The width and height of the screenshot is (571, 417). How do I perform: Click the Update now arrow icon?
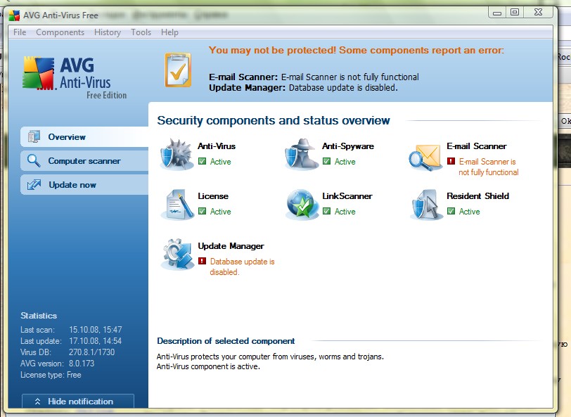pyautogui.click(x=34, y=185)
